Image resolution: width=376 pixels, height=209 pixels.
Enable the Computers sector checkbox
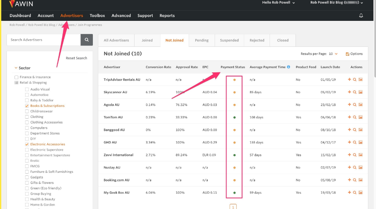click(27, 128)
